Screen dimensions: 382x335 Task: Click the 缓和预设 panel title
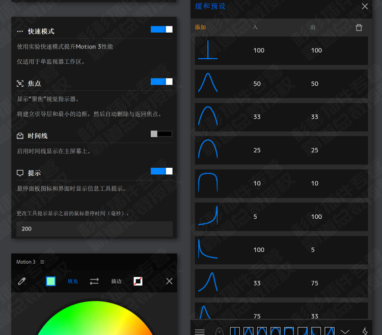pos(210,6)
